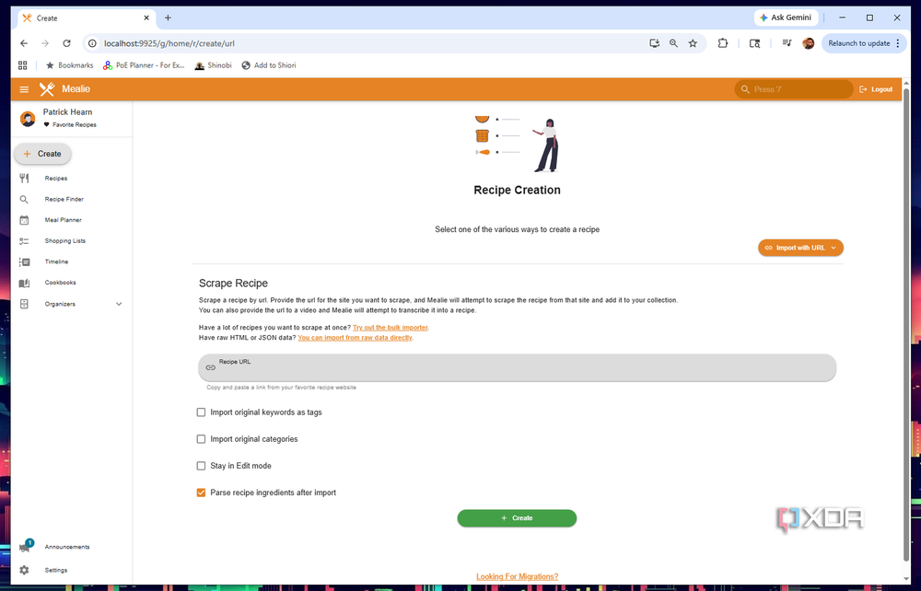Click the Organizers sidebar icon
Screen dimensions: 921x591
click(24, 304)
